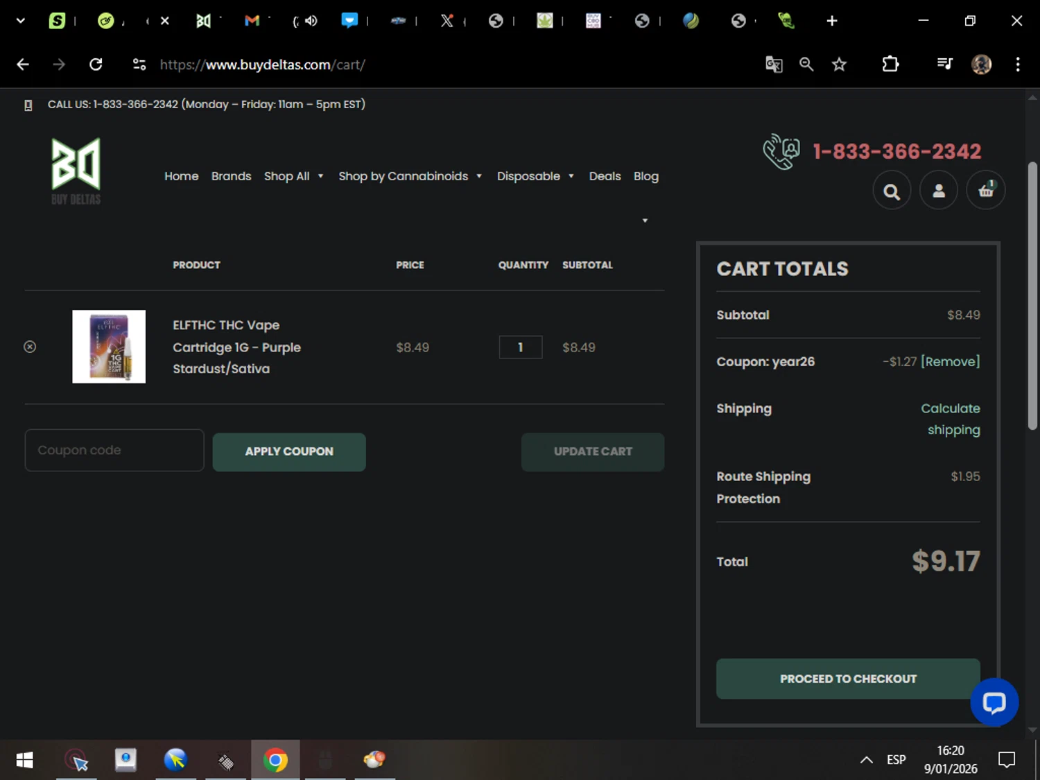Image resolution: width=1040 pixels, height=780 pixels.
Task: Open the notification center icon
Action: 1006,760
